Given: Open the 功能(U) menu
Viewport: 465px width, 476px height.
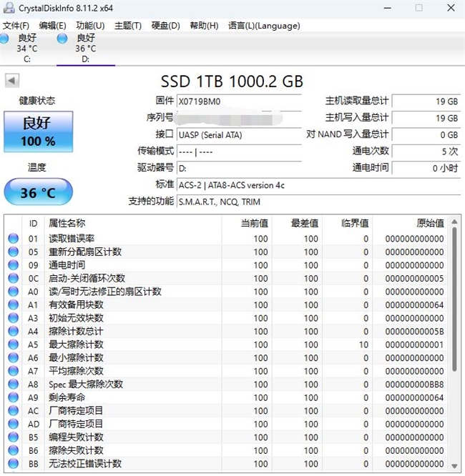Looking at the screenshot, I should (x=90, y=25).
